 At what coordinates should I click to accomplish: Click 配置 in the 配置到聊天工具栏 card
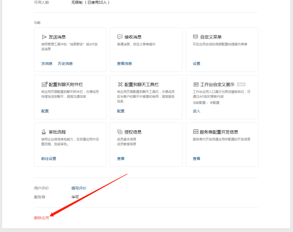[121, 111]
